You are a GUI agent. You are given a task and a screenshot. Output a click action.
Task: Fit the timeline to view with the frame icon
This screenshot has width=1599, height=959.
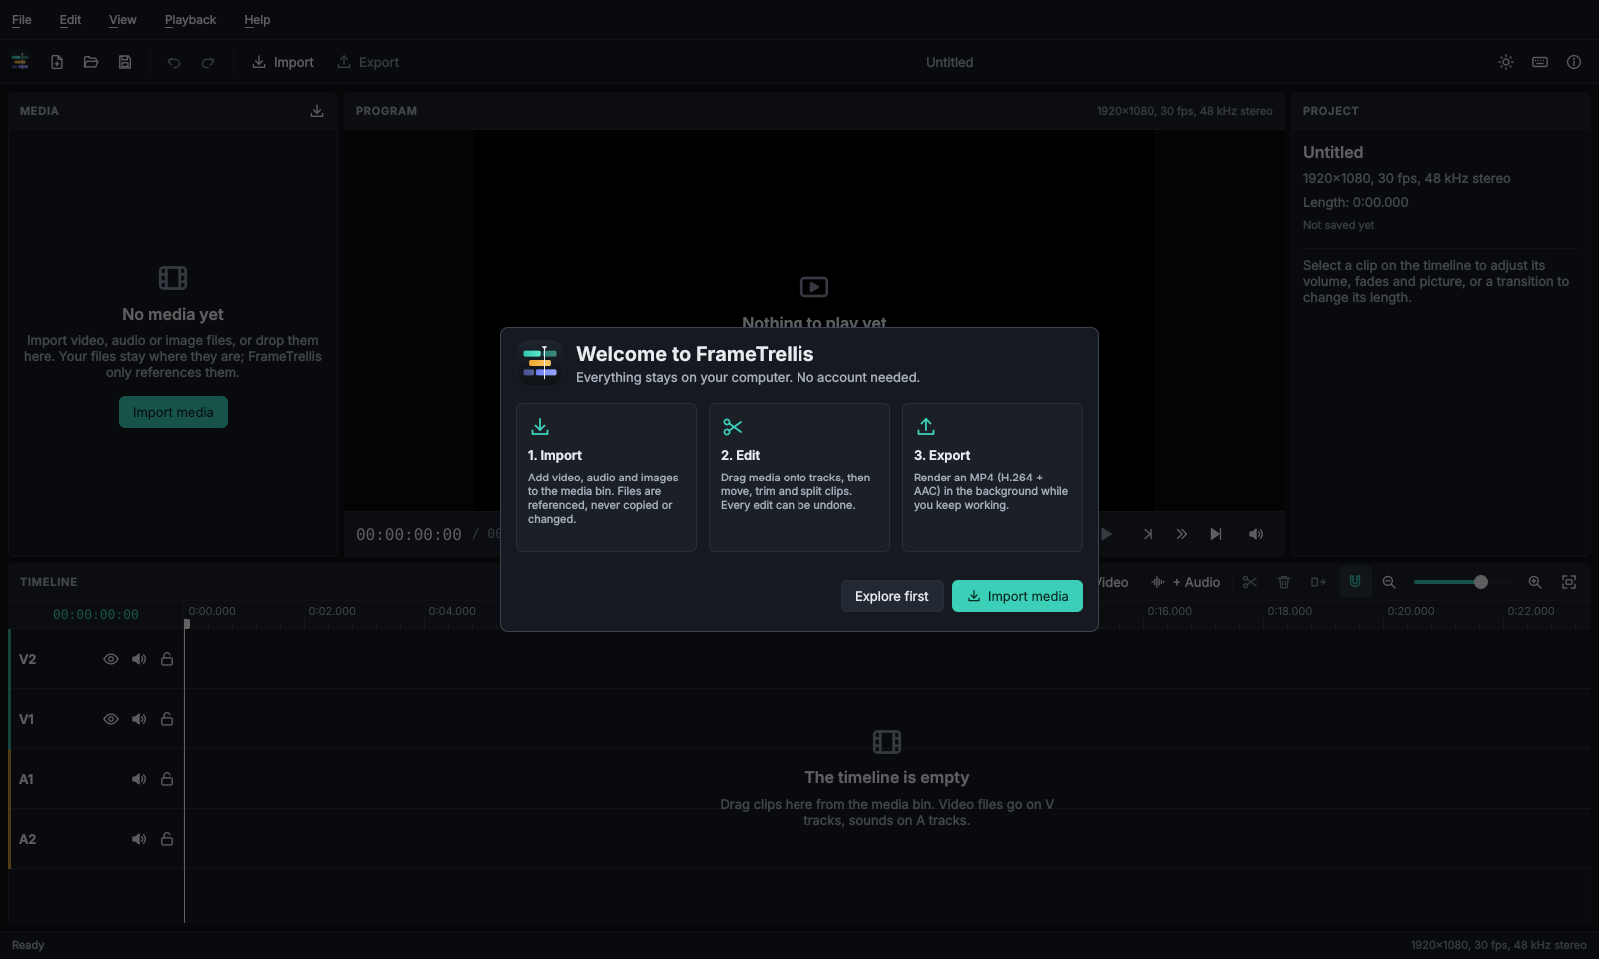pyautogui.click(x=1569, y=582)
